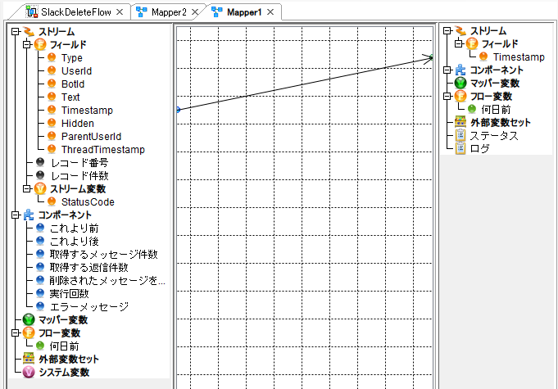Click the ステータス clipboard icon
Screen dimensions: 558x389
coord(460,135)
